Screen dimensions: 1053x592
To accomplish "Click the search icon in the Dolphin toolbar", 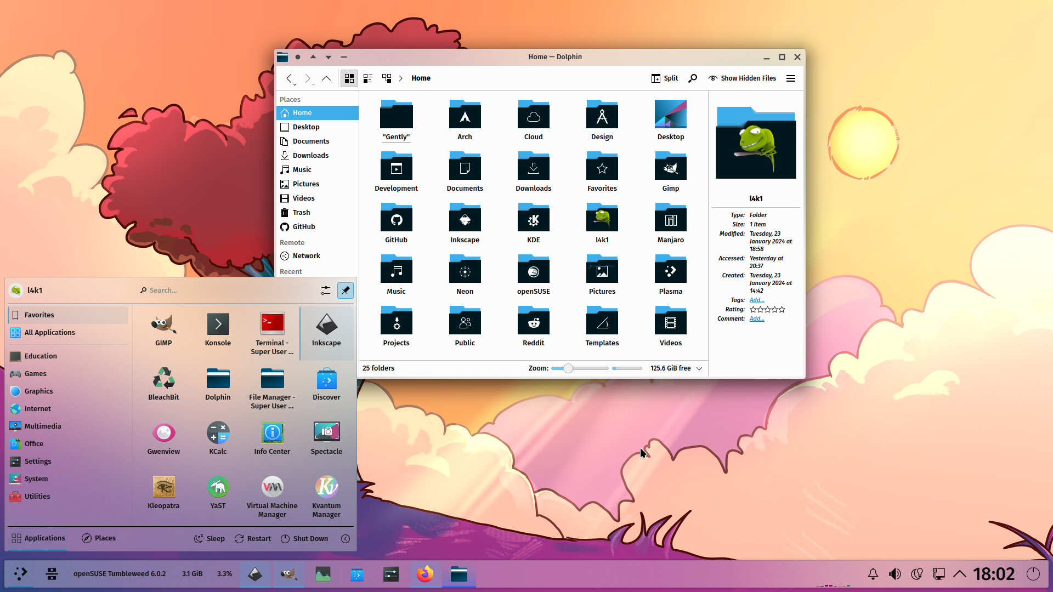I will point(693,78).
